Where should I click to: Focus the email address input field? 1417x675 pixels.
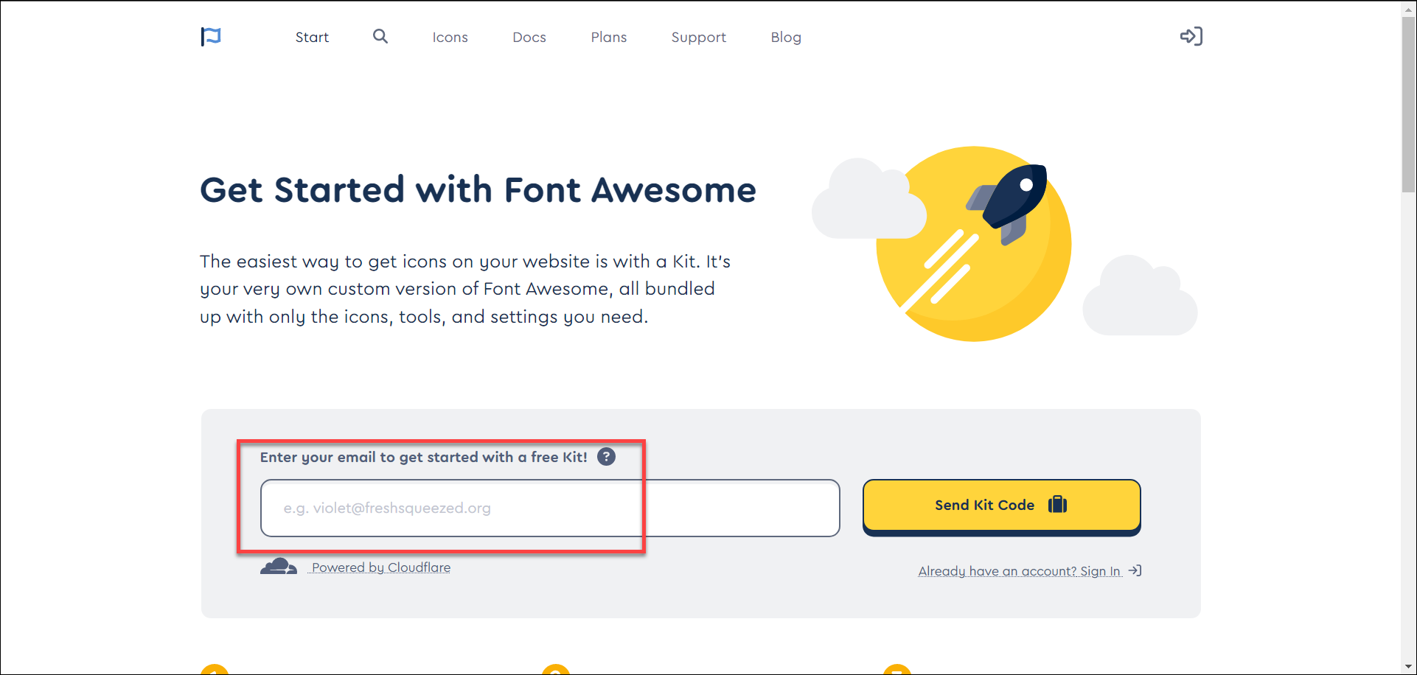click(x=549, y=508)
